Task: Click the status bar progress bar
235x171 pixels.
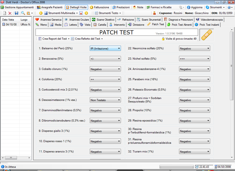Action: click(177, 167)
